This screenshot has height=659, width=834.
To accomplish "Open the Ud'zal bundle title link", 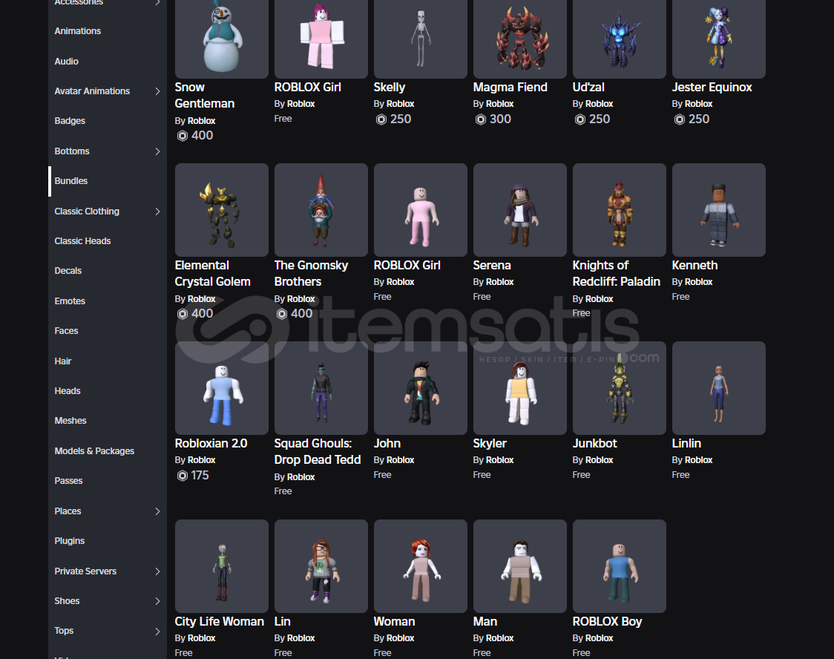I will (x=588, y=88).
